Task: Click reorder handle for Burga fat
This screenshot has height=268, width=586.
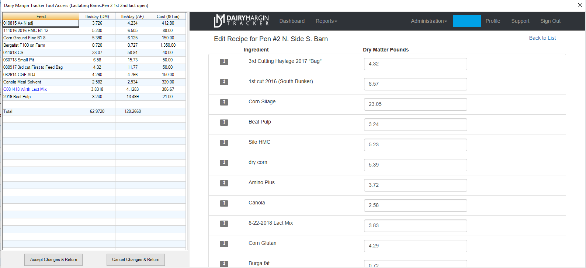Action: click(224, 264)
